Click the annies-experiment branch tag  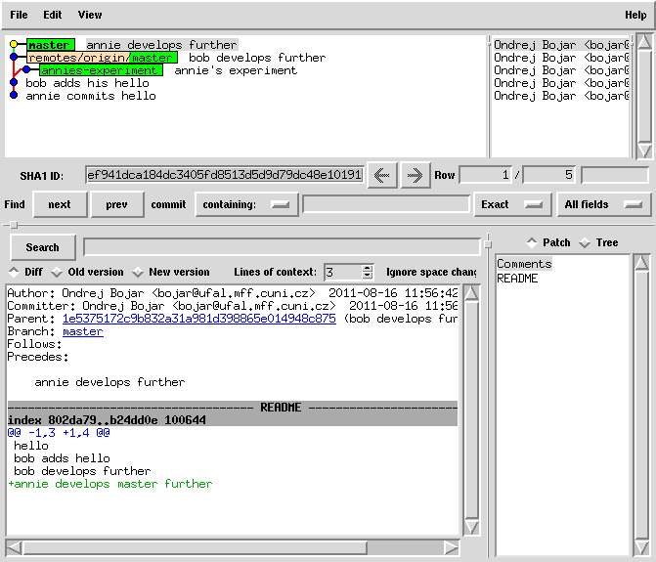click(100, 70)
